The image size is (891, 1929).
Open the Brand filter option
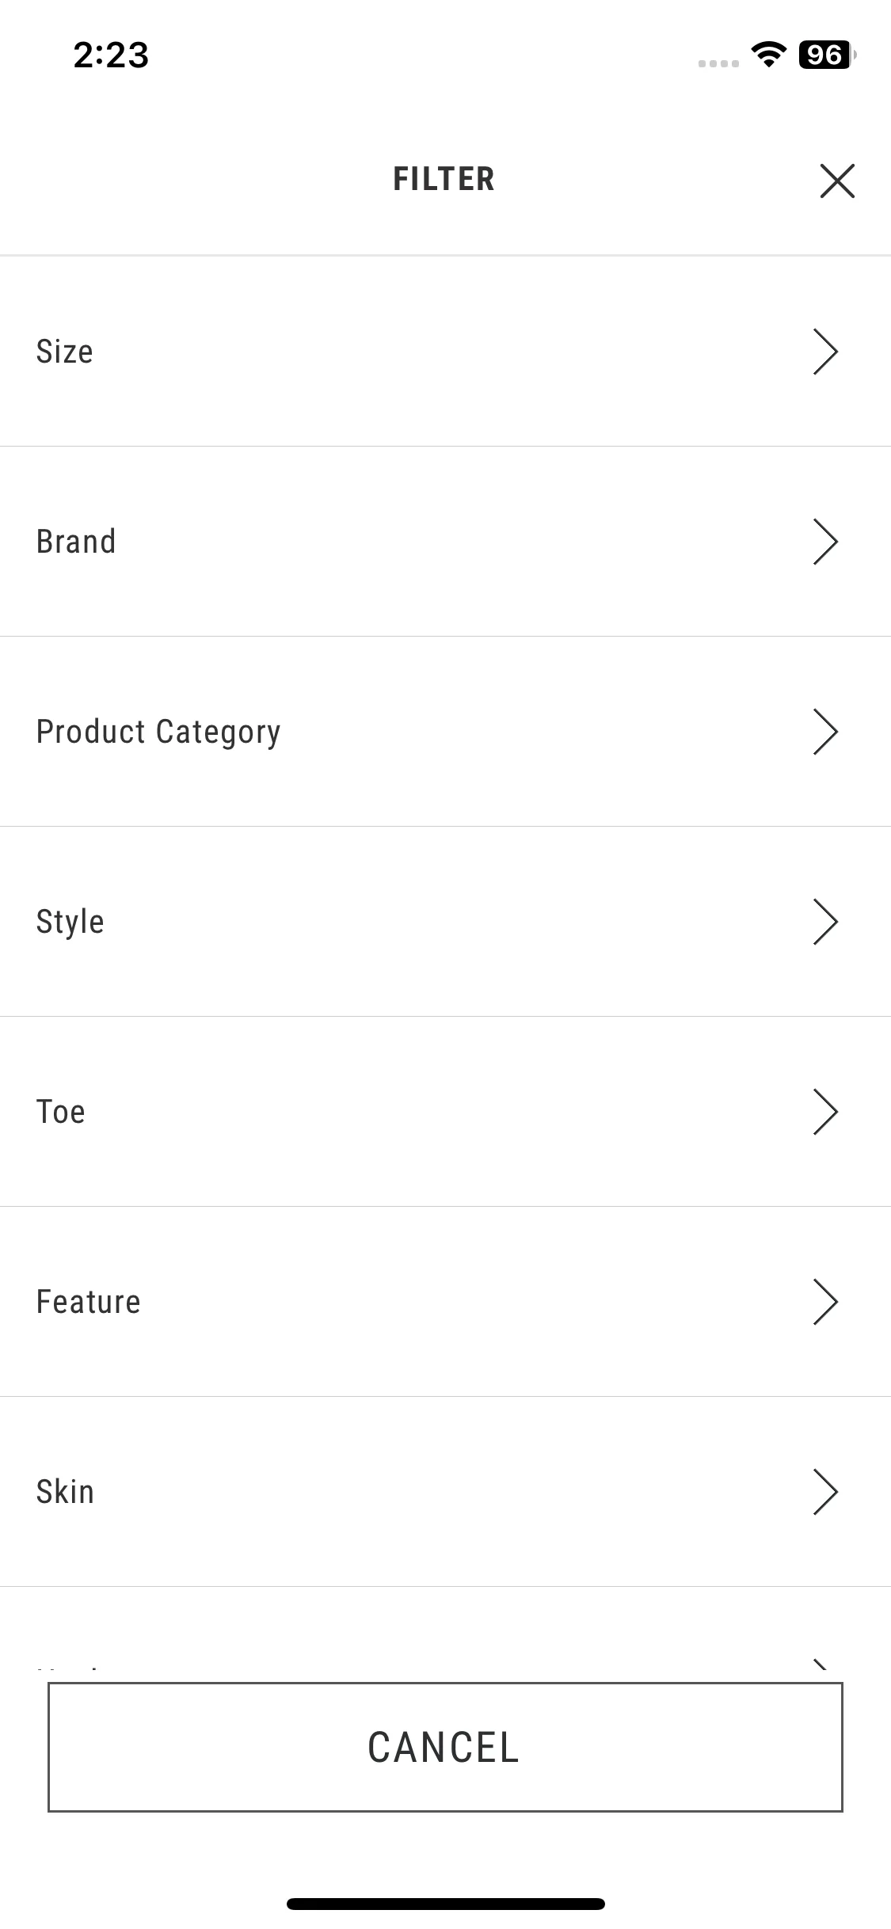click(445, 542)
